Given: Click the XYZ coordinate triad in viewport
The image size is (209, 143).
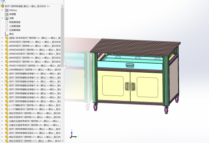Looking at the screenshot, I should tap(74, 134).
